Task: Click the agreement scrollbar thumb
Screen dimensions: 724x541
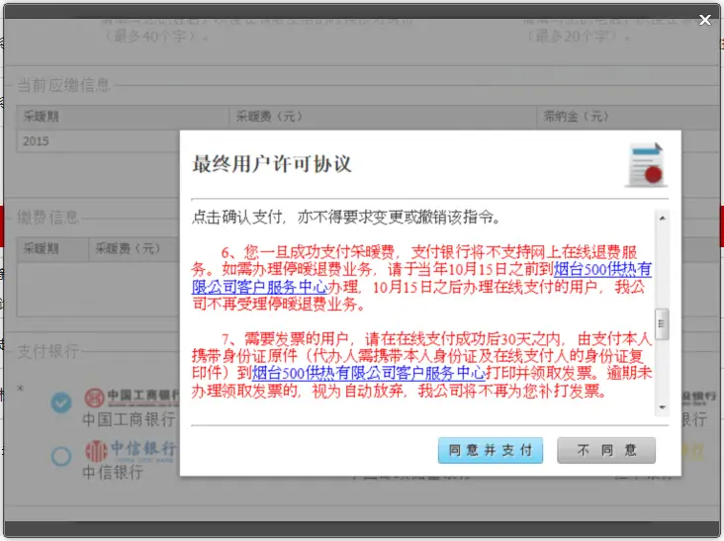Action: click(662, 323)
